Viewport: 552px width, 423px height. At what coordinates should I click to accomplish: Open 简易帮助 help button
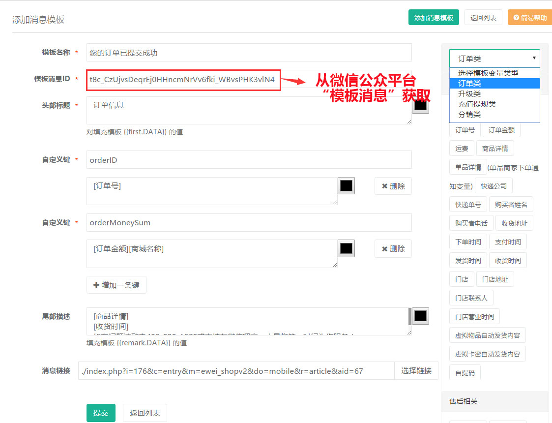coord(530,17)
